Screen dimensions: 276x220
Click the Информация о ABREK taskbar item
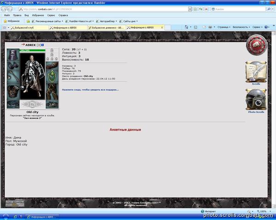click(x=42, y=217)
